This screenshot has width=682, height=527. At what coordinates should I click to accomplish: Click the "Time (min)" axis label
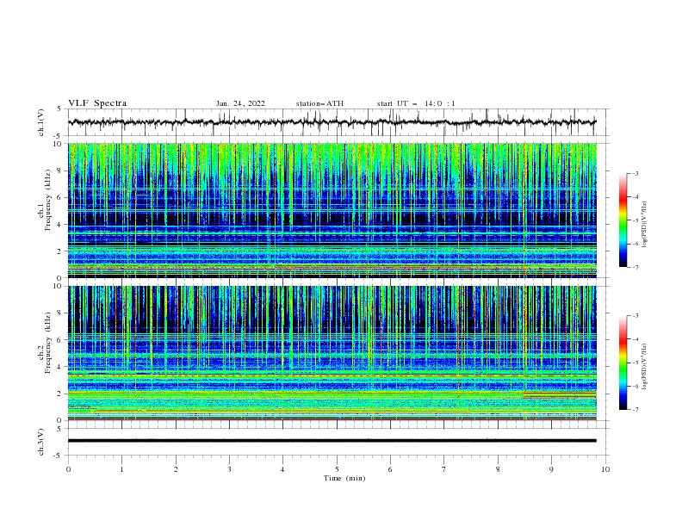[x=344, y=478]
